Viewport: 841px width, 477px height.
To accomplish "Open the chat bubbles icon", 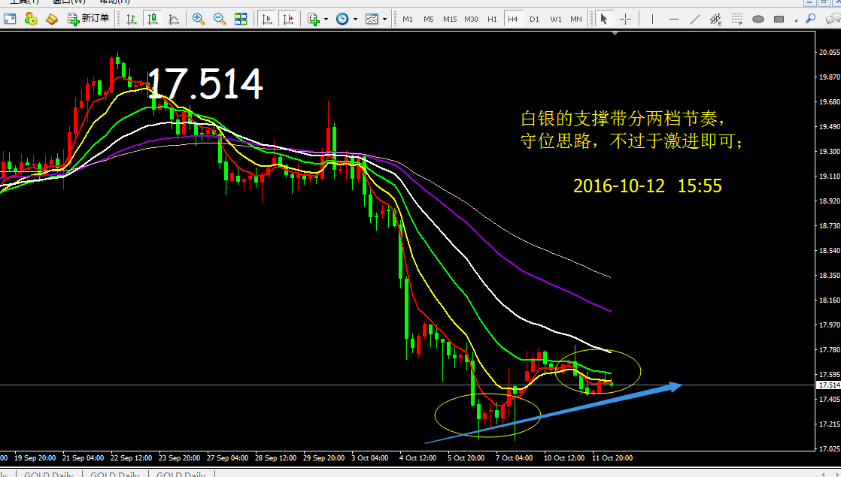I will [x=833, y=20].
